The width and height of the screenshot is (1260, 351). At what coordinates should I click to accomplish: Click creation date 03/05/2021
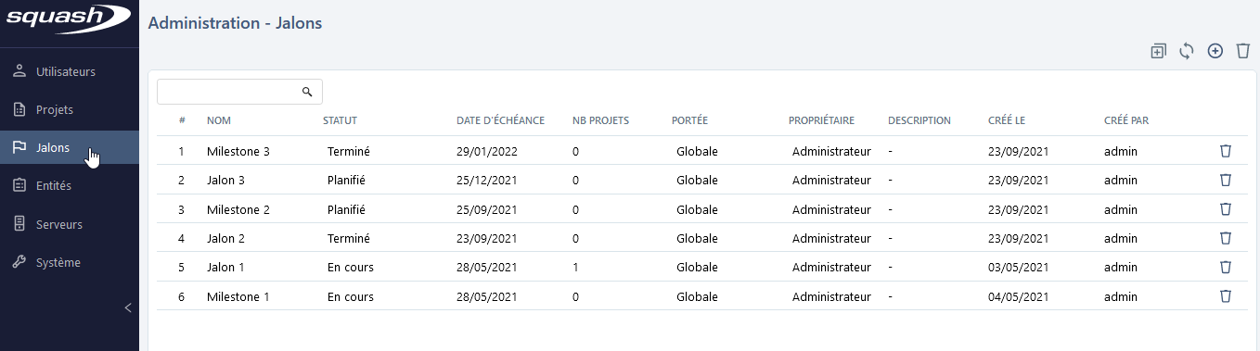(x=1019, y=267)
